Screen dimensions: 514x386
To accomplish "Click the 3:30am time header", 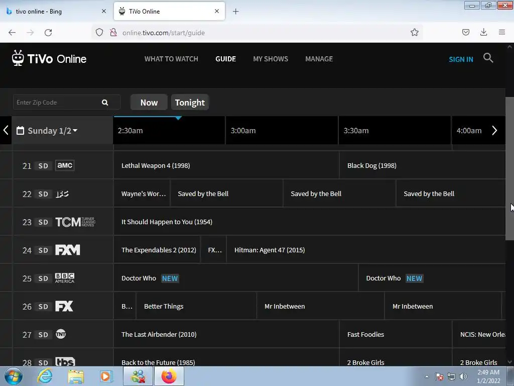I will pos(395,130).
